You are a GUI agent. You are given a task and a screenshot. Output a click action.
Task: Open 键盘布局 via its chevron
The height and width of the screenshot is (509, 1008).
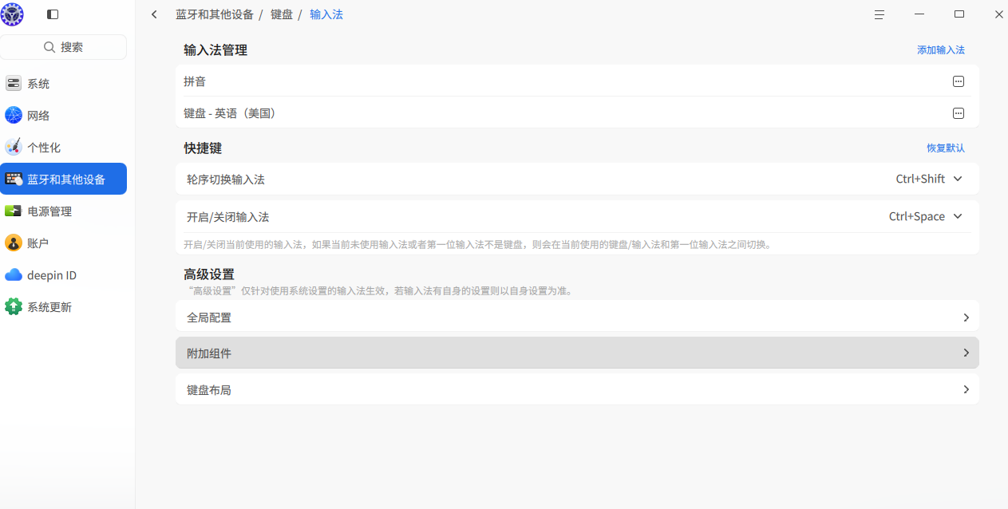pyautogui.click(x=966, y=390)
